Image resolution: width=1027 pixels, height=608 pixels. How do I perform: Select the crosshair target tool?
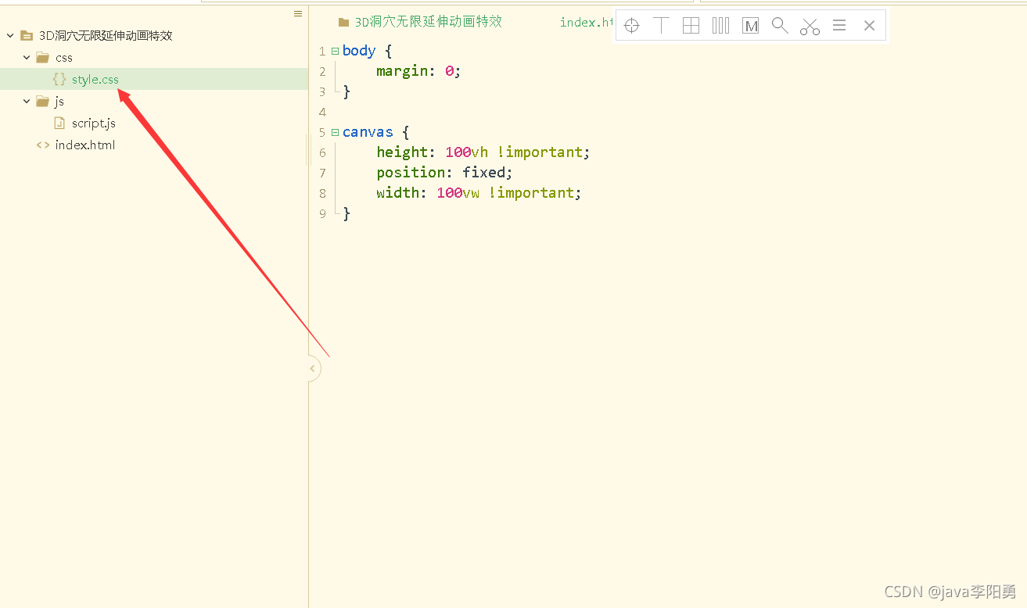632,26
